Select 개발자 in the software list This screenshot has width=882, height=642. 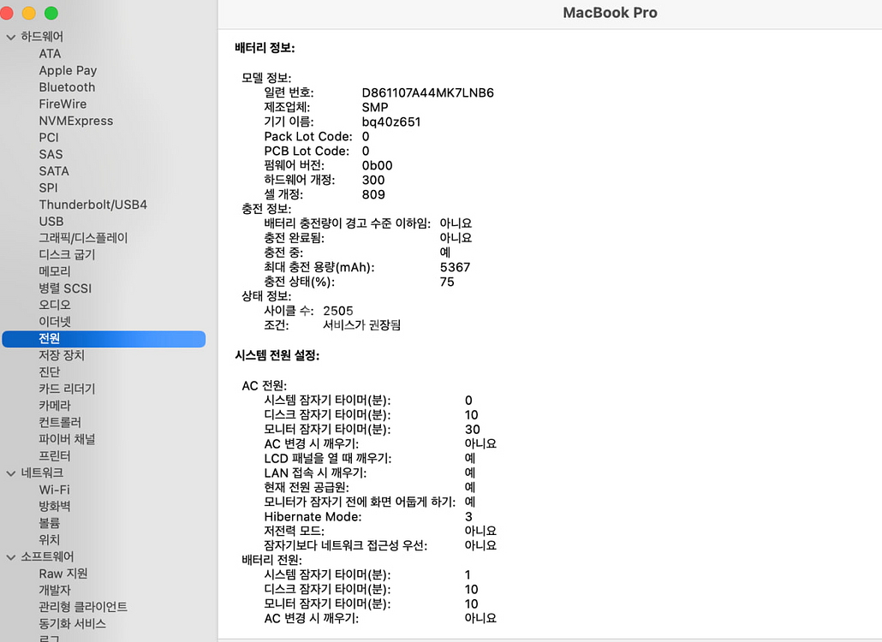pos(55,591)
